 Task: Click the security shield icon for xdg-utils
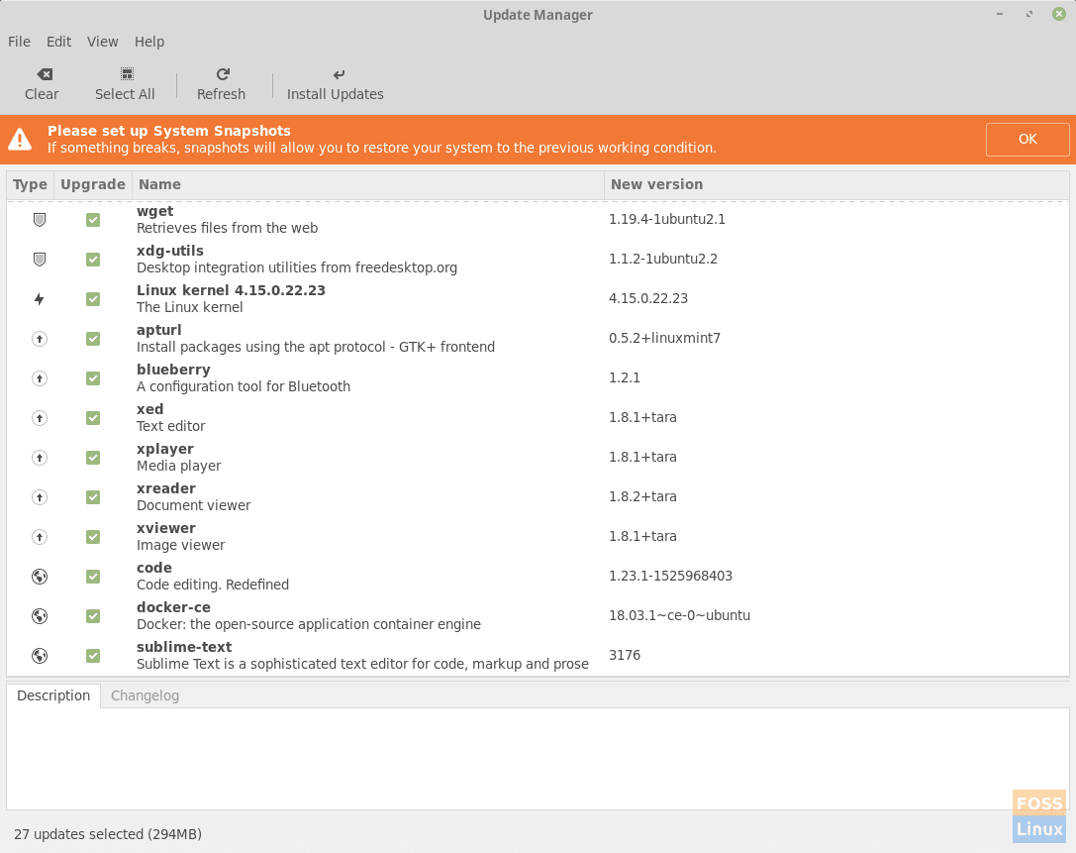[x=40, y=260]
